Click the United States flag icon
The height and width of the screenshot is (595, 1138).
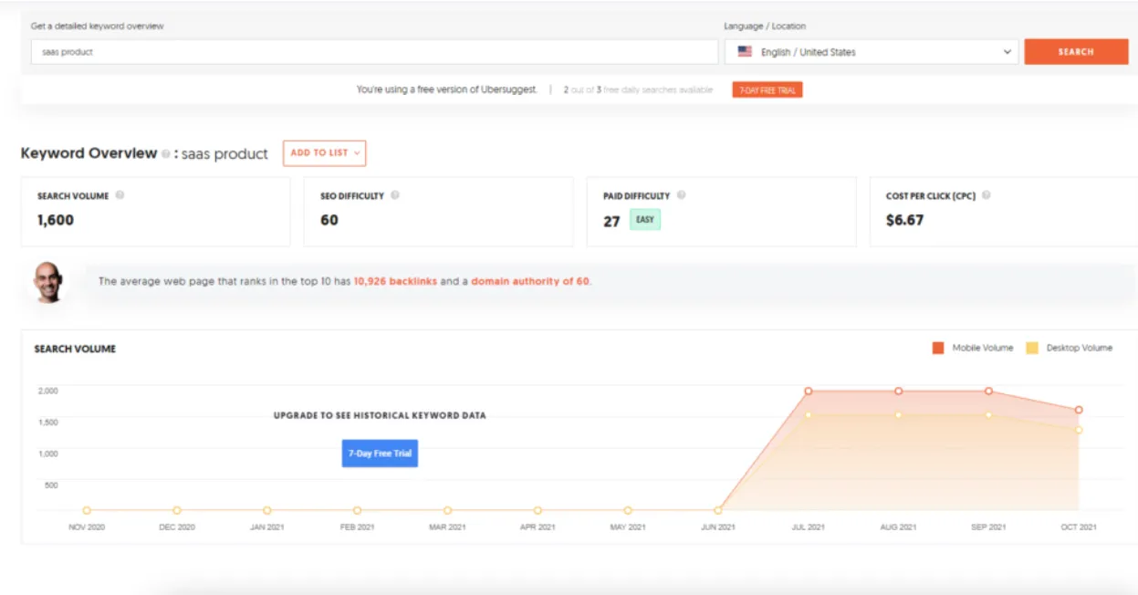pos(744,52)
